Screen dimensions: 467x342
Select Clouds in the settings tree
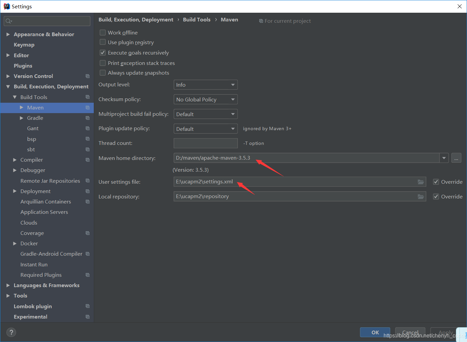click(29, 223)
